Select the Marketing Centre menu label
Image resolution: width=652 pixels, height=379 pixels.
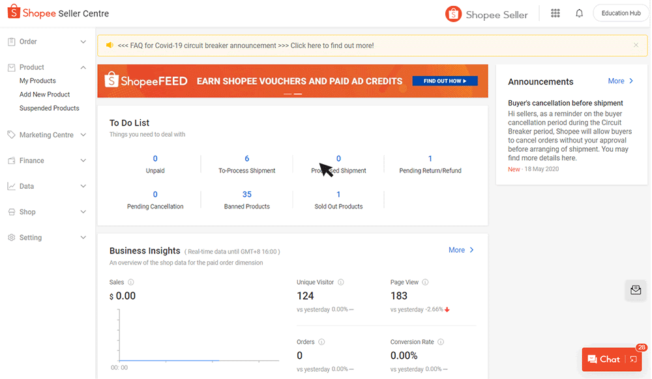click(x=46, y=135)
